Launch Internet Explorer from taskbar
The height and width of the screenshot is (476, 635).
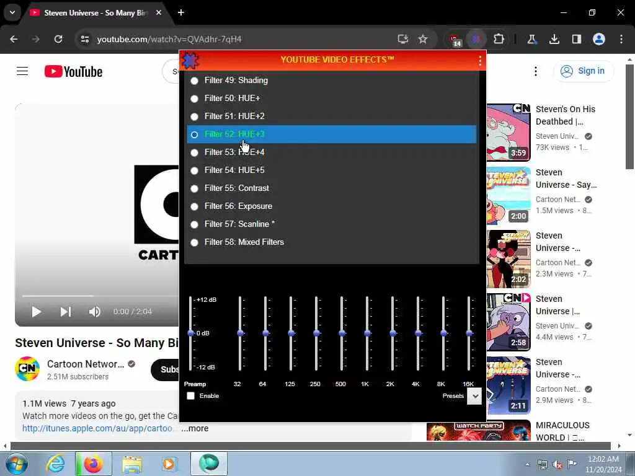click(55, 464)
